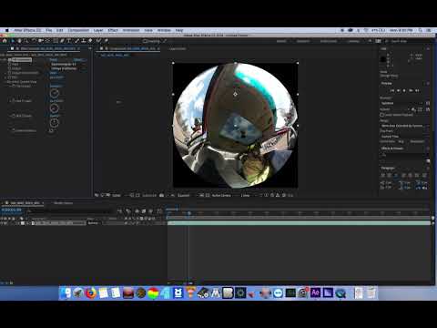The width and height of the screenshot is (437, 328).
Task: Open the Effect menu
Action: [113, 30]
